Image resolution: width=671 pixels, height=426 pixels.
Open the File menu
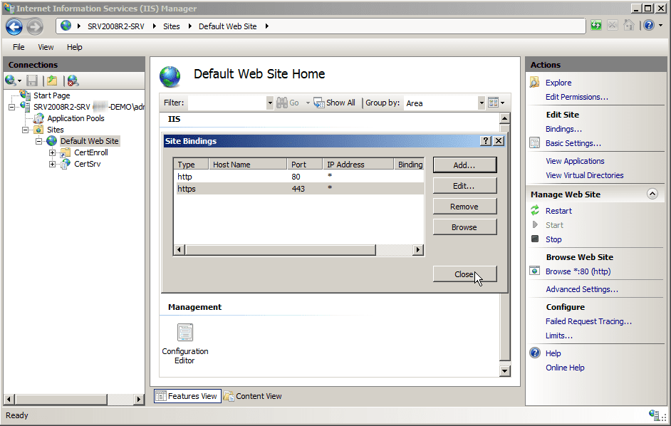[19, 47]
